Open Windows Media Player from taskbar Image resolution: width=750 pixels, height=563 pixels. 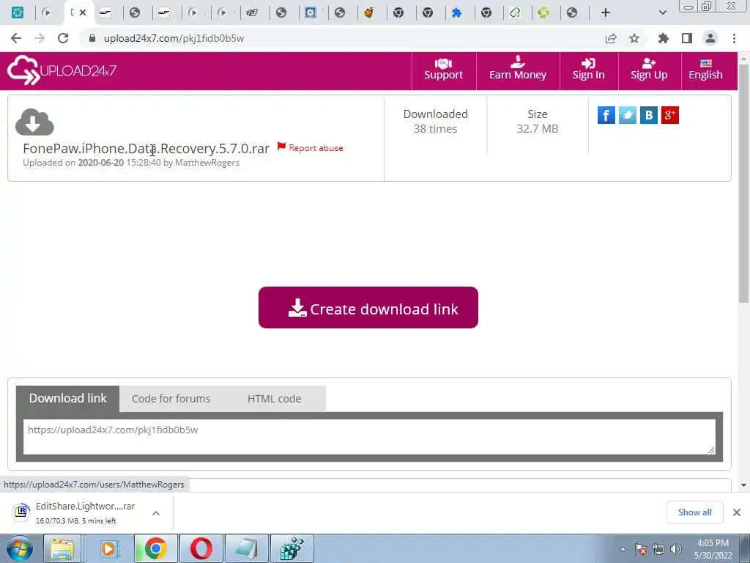[x=108, y=548]
